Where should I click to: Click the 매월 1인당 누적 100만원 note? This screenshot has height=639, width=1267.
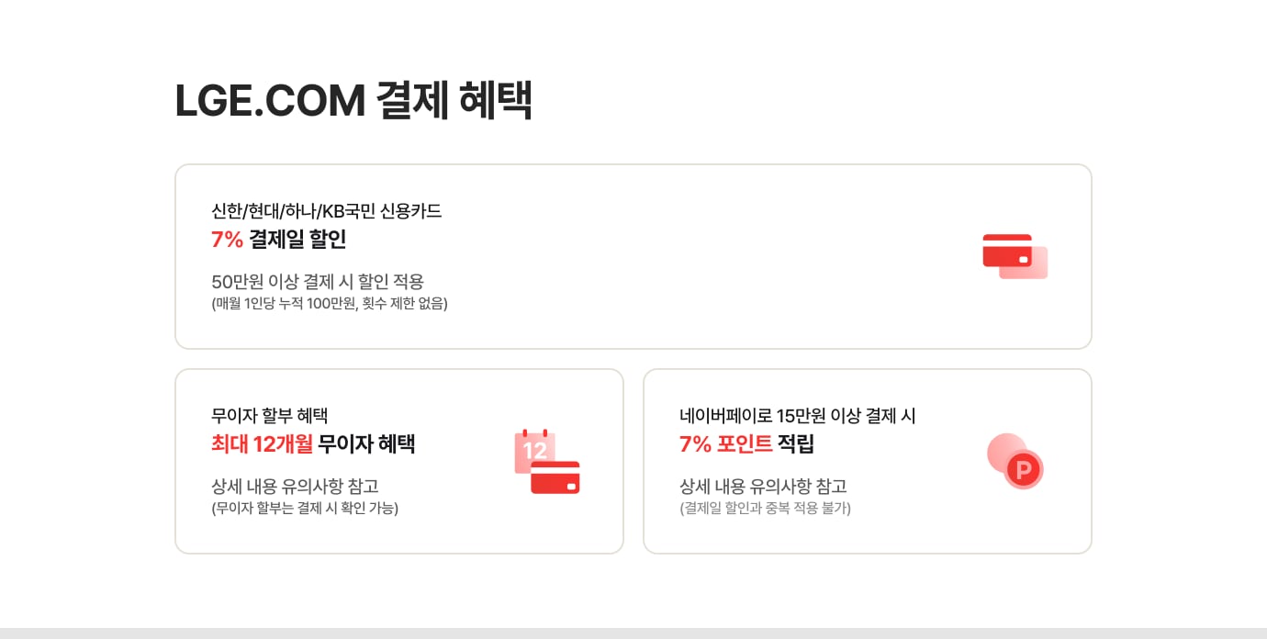click(330, 304)
